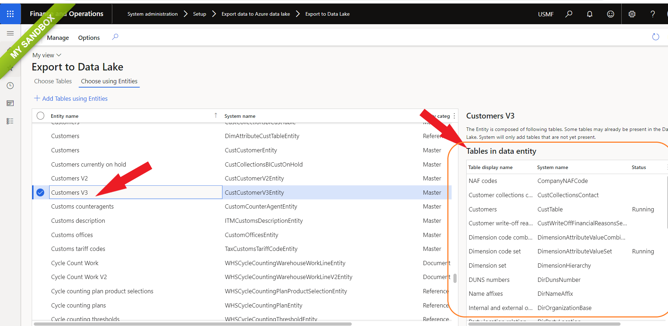The image size is (668, 326).
Task: Click the vertical scrollbar of entity grid
Action: point(455,278)
